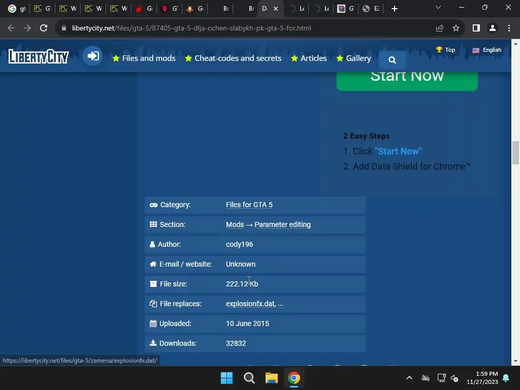The height and width of the screenshot is (390, 520).
Task: Open Windows Start menu
Action: pyautogui.click(x=227, y=378)
